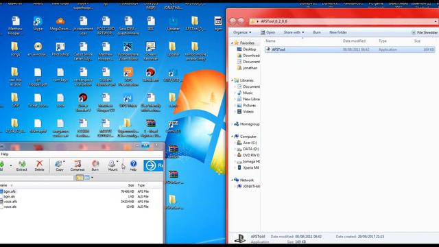This screenshot has width=439, height=247.
Task: Sort Explorer files by Type column
Action: [383, 41]
